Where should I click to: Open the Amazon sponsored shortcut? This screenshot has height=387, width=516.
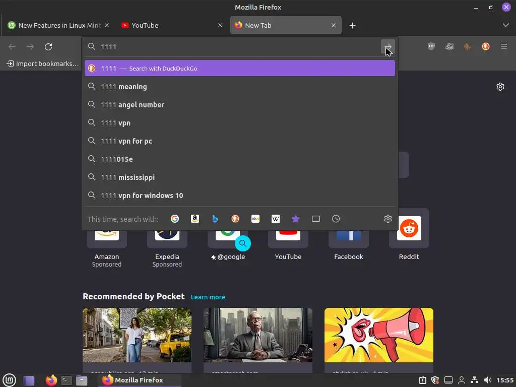pos(107,238)
